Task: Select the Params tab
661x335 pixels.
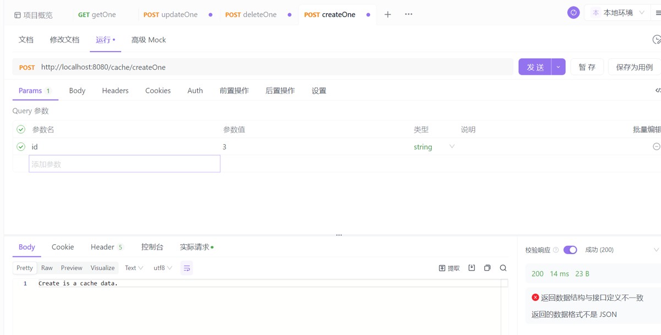Action: pyautogui.click(x=35, y=91)
